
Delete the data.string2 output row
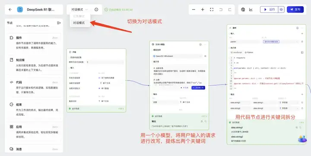[x=302, y=108]
